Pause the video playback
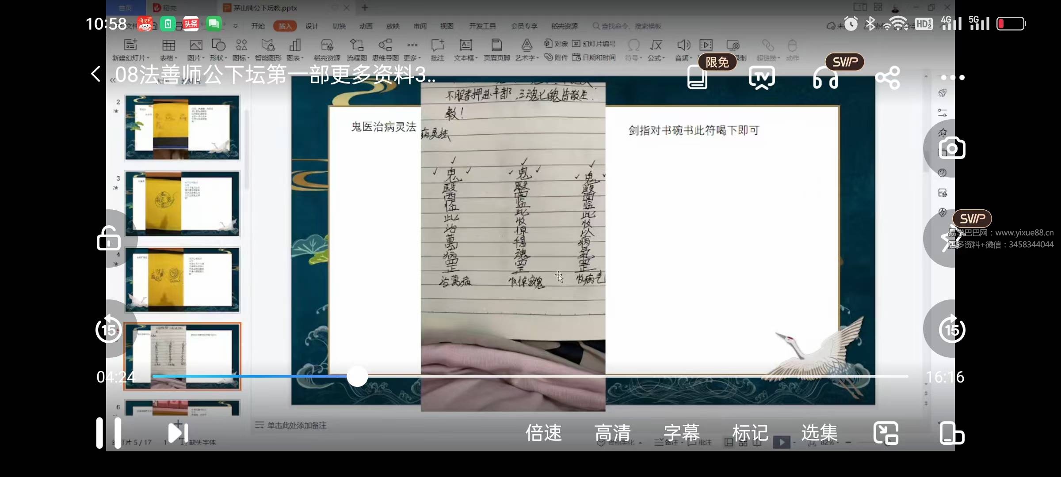This screenshot has height=477, width=1061. pos(109,432)
